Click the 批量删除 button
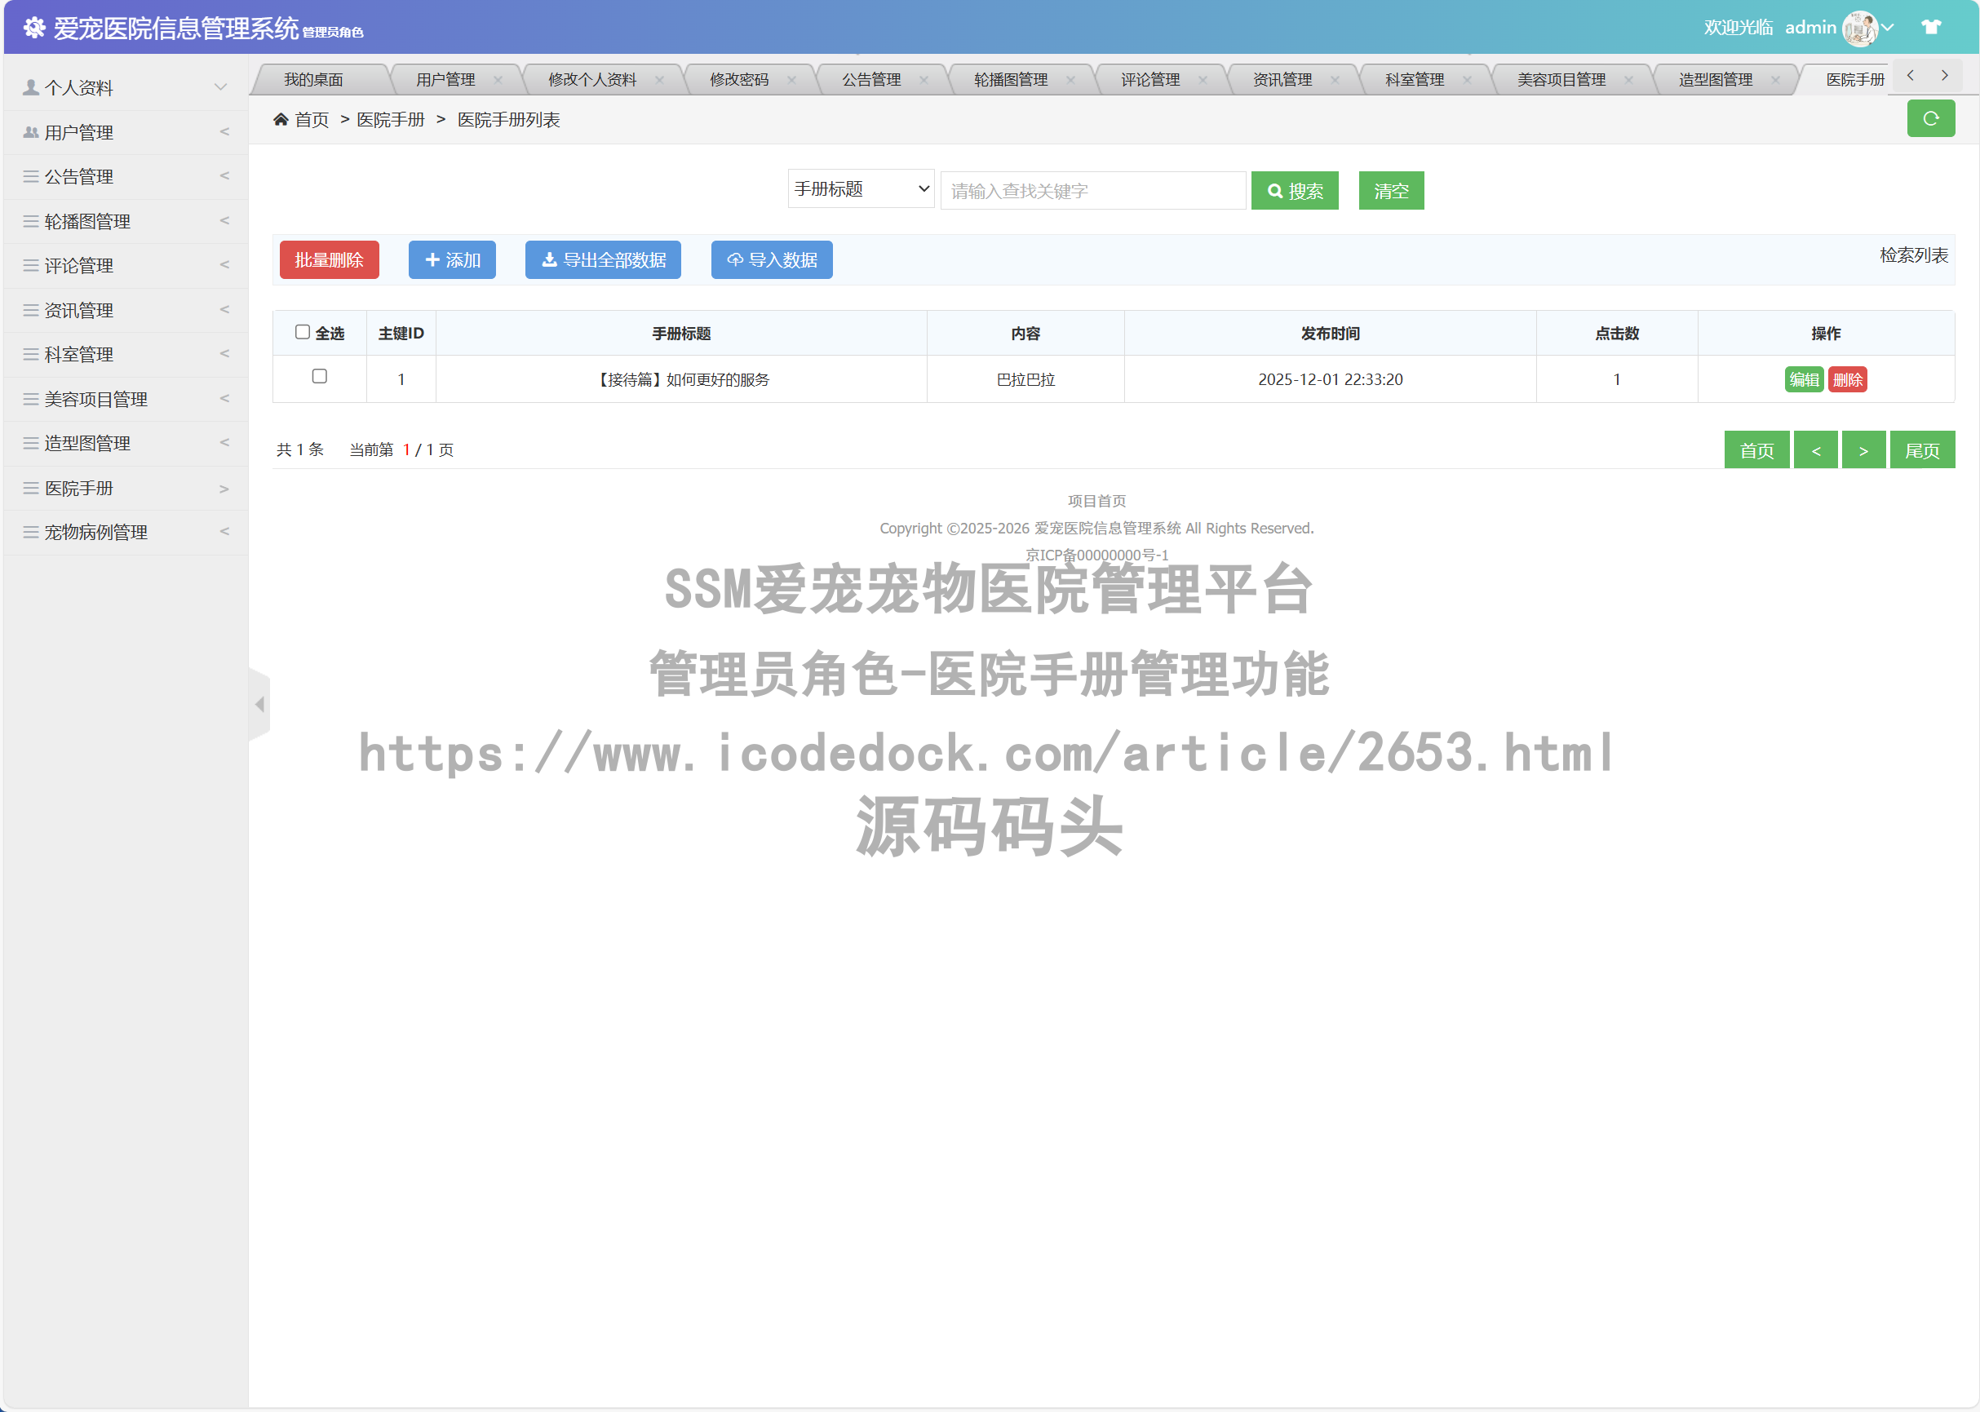 point(329,259)
